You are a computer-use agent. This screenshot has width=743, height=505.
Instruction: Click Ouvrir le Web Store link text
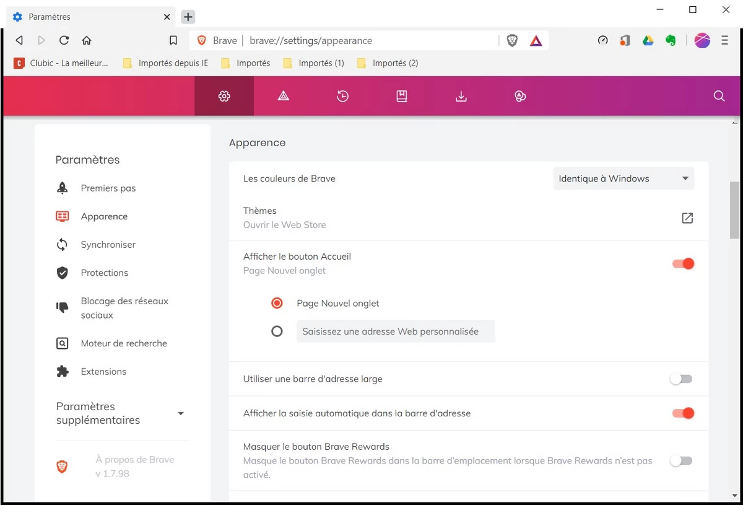(x=284, y=225)
